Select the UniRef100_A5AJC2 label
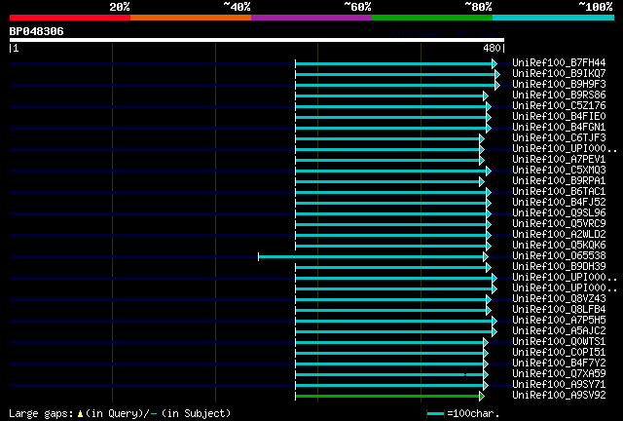 pyautogui.click(x=559, y=331)
